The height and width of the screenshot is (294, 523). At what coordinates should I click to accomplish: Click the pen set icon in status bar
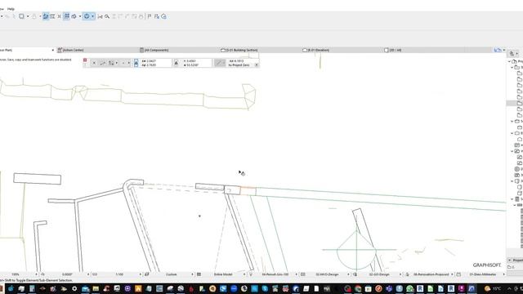[251, 274]
